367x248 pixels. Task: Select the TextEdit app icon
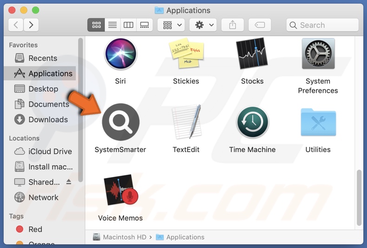(x=187, y=122)
